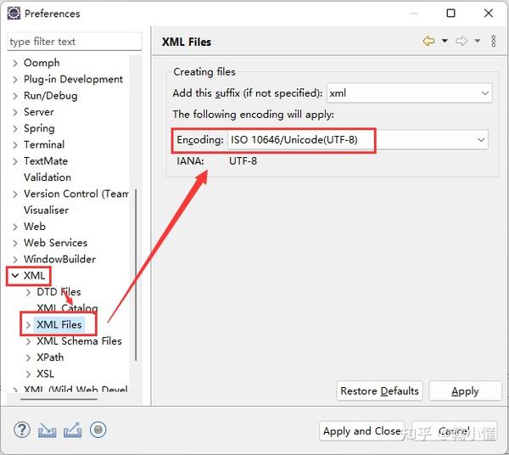Click the IANA UTF-8 value text

click(243, 161)
